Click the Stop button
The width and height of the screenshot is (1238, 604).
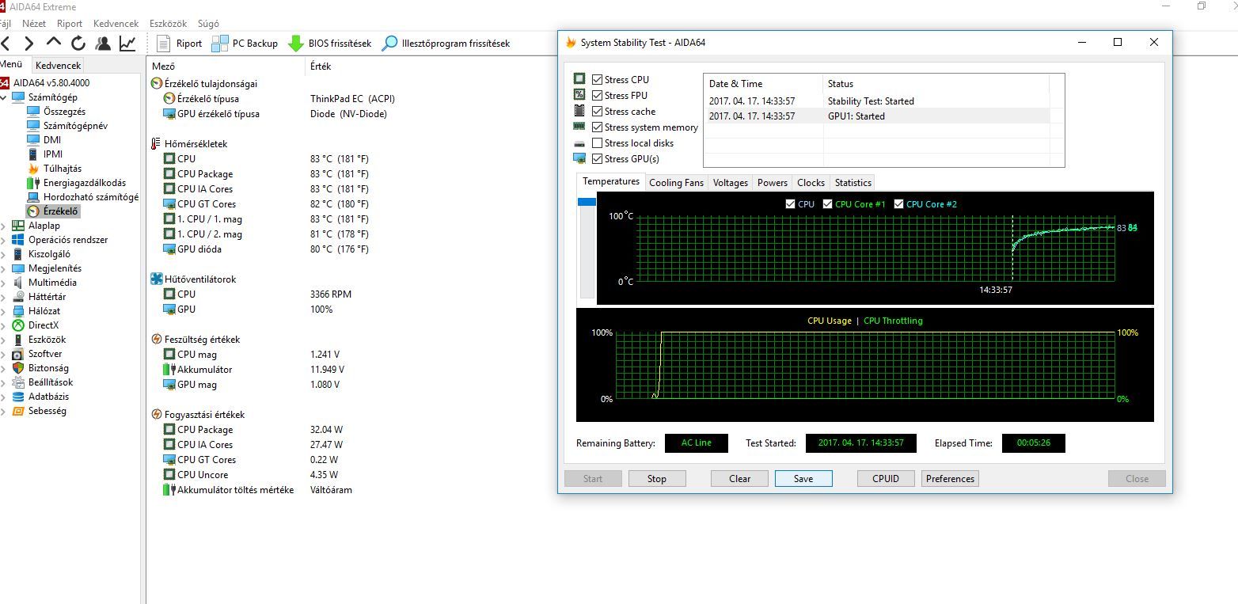click(x=657, y=479)
